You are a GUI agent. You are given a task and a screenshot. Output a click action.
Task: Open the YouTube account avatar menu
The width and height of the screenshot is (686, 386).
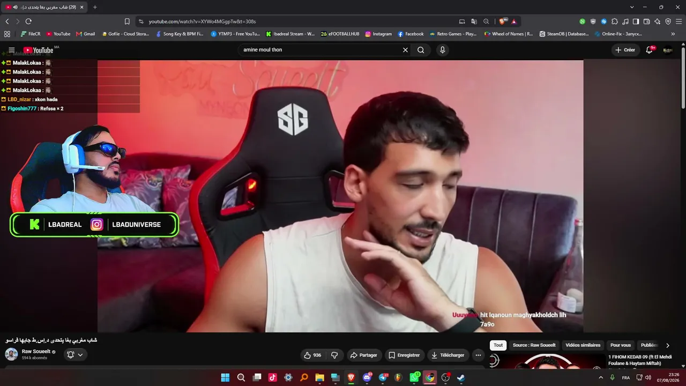pos(668,50)
